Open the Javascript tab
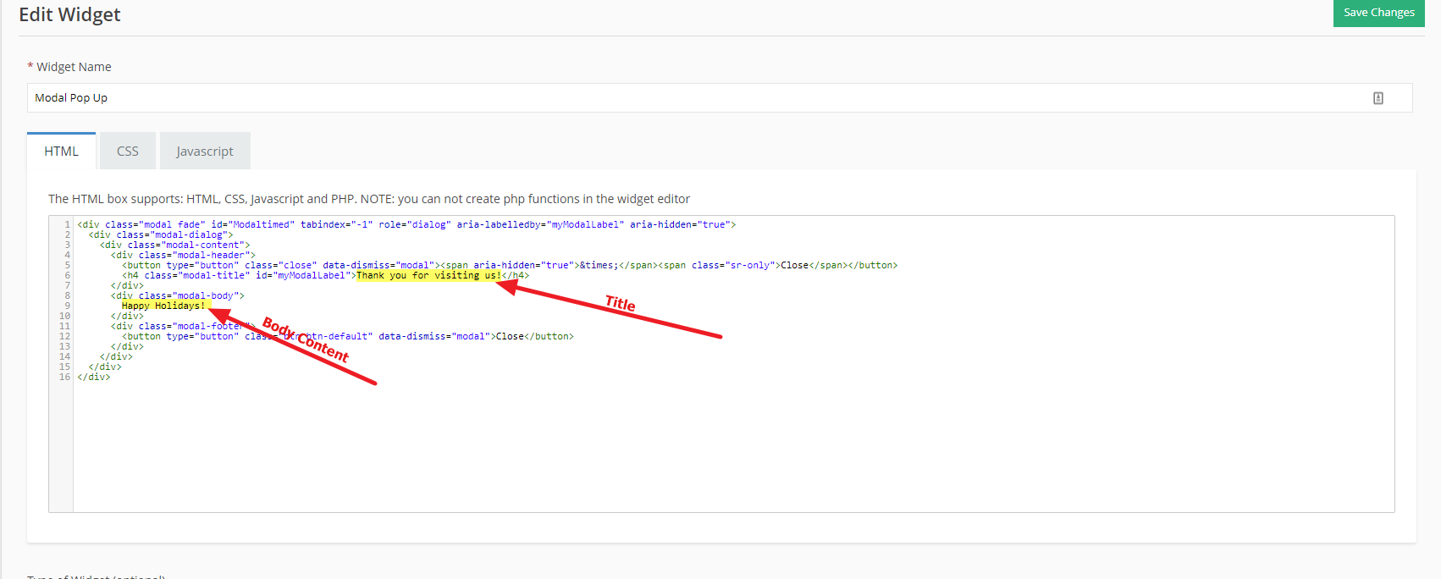 (205, 152)
